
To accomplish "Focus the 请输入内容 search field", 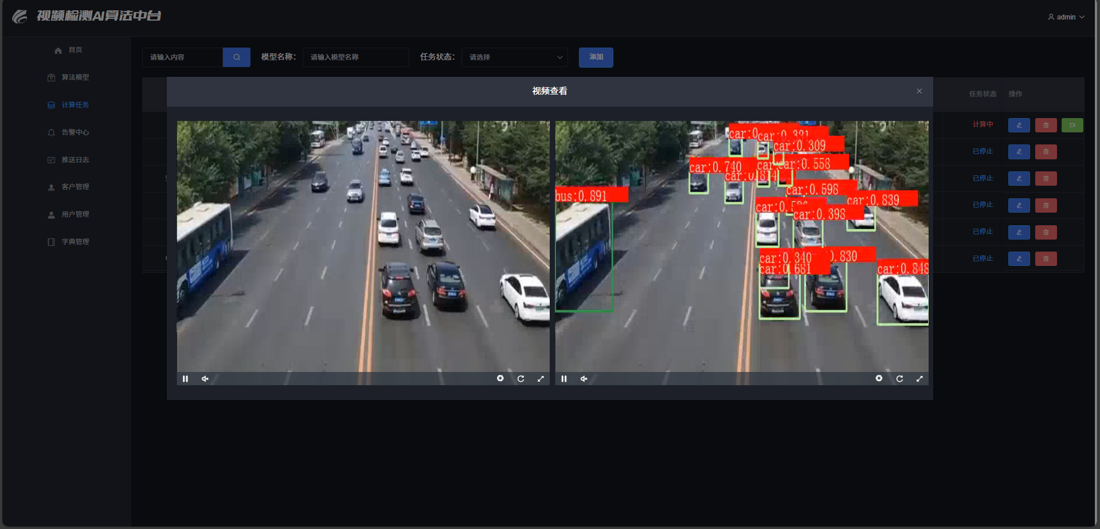I will [x=182, y=57].
